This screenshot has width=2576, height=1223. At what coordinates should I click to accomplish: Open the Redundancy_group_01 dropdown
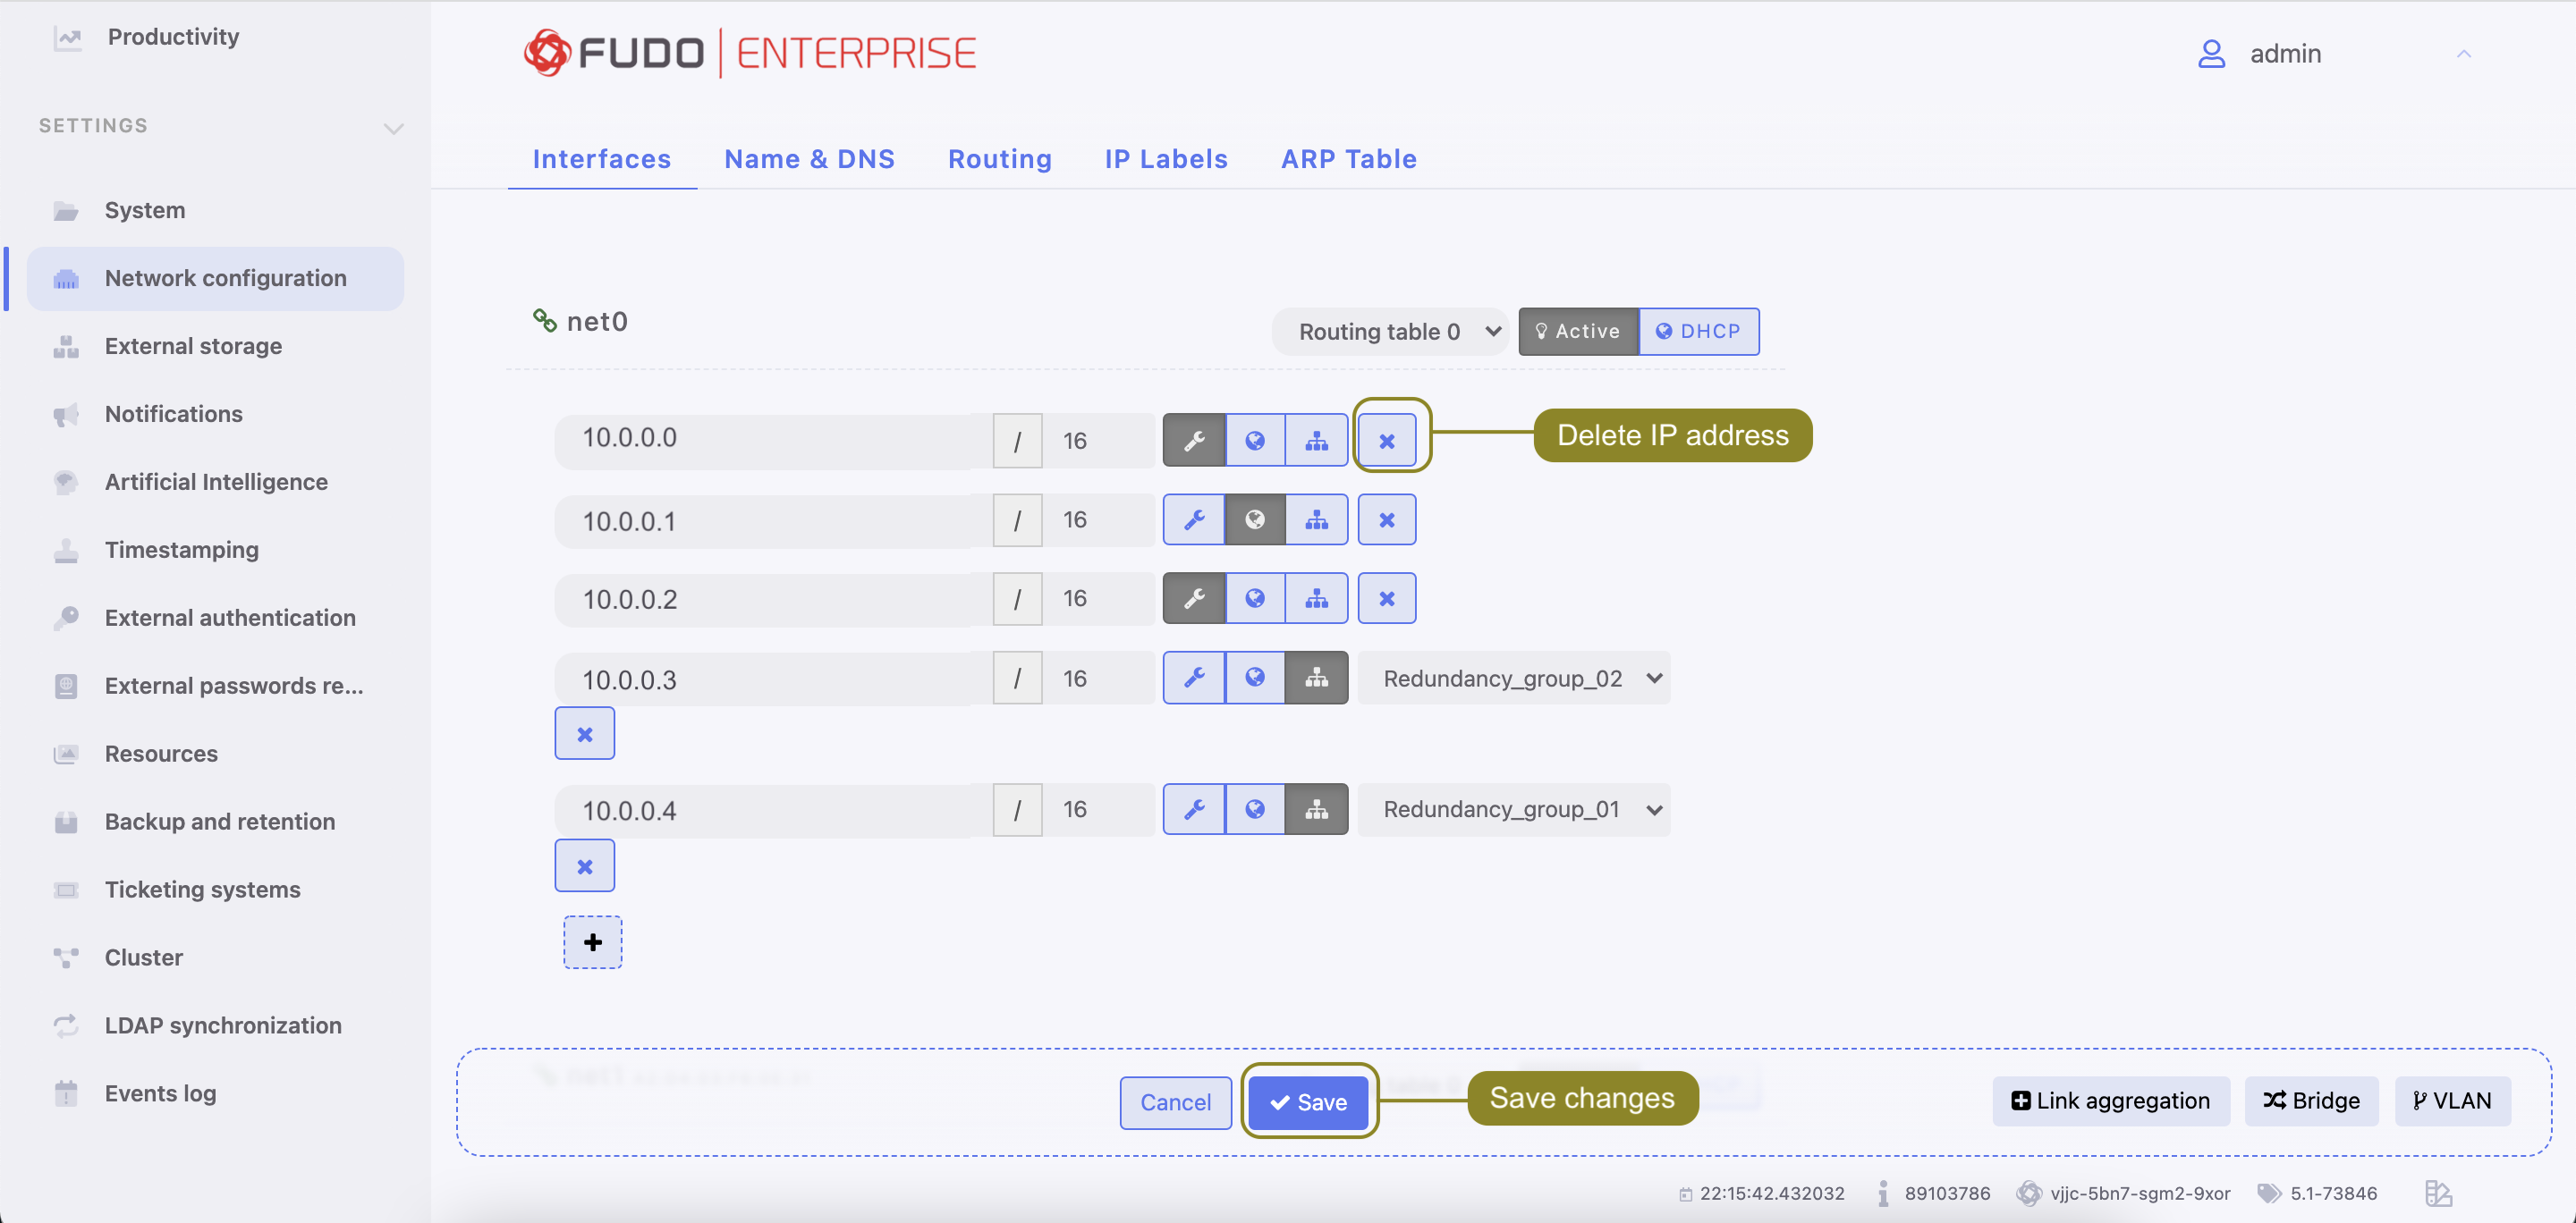[x=1514, y=809]
